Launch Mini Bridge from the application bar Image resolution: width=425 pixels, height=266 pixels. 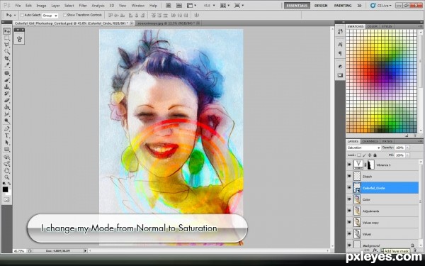(179, 6)
